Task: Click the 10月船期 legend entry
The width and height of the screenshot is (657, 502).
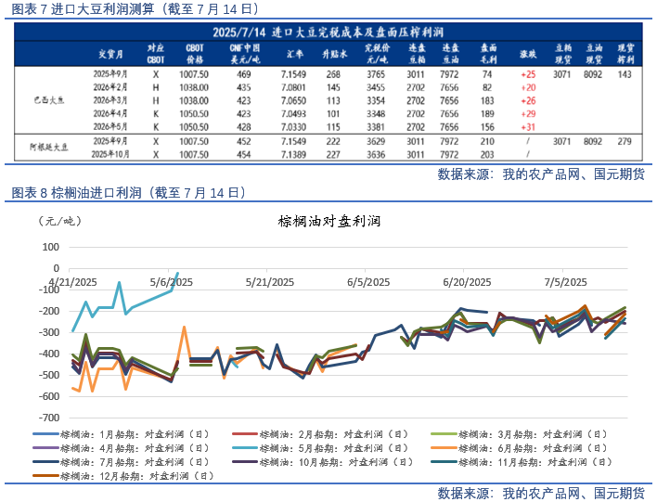Action: 323,462
